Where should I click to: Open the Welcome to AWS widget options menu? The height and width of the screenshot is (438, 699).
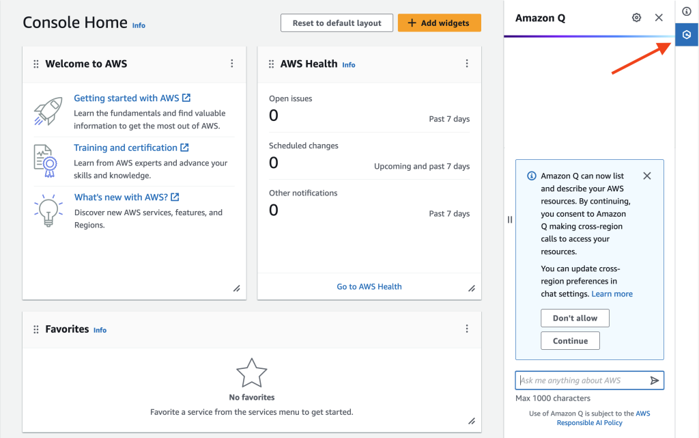tap(231, 64)
